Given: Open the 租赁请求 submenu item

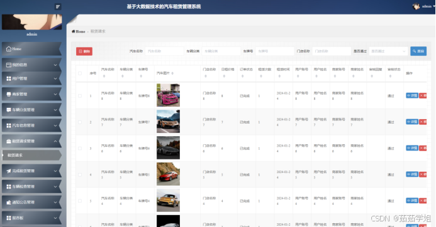Looking at the screenshot, I should pyautogui.click(x=31, y=156).
